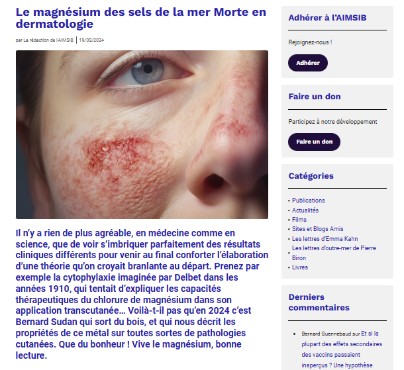
Task: Click the article title about magnésium
Action: 140,18
